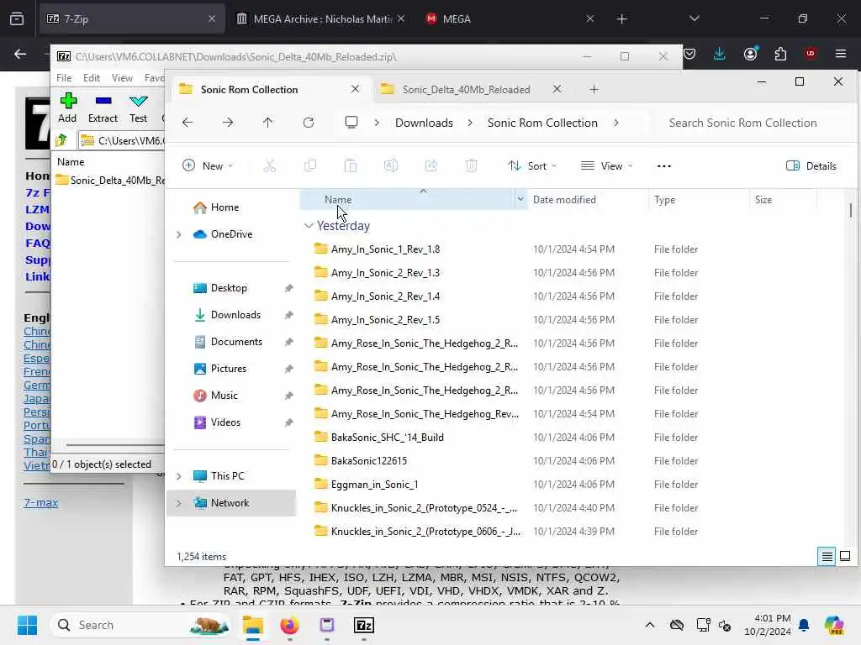
Task: Go back in File Explorer
Action: point(188,123)
